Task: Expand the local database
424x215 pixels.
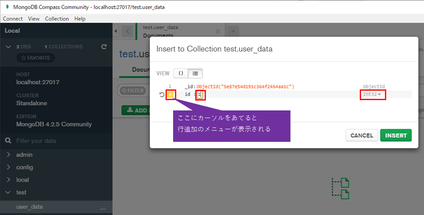Action: (9, 180)
